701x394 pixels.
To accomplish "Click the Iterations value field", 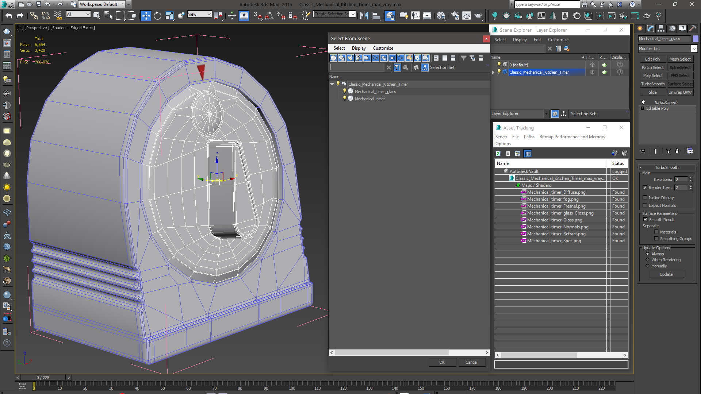I will pos(681,179).
